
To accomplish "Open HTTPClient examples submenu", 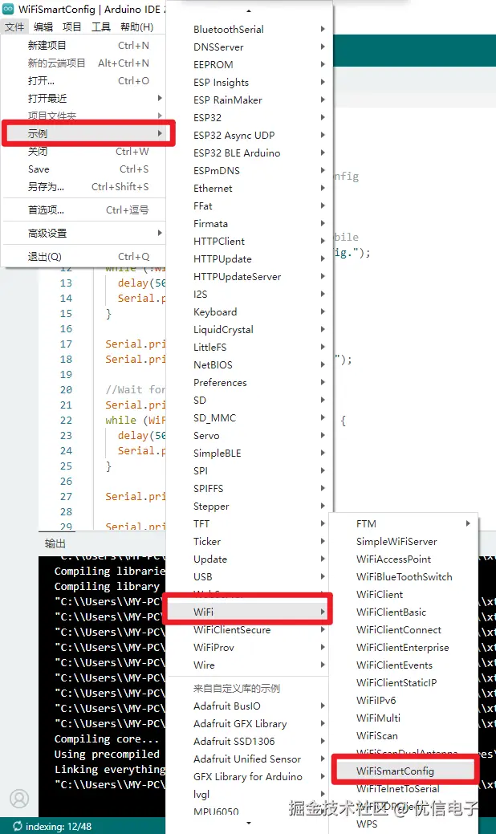I will click(250, 241).
